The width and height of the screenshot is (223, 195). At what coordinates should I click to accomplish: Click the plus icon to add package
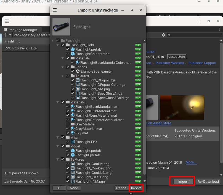6,35
